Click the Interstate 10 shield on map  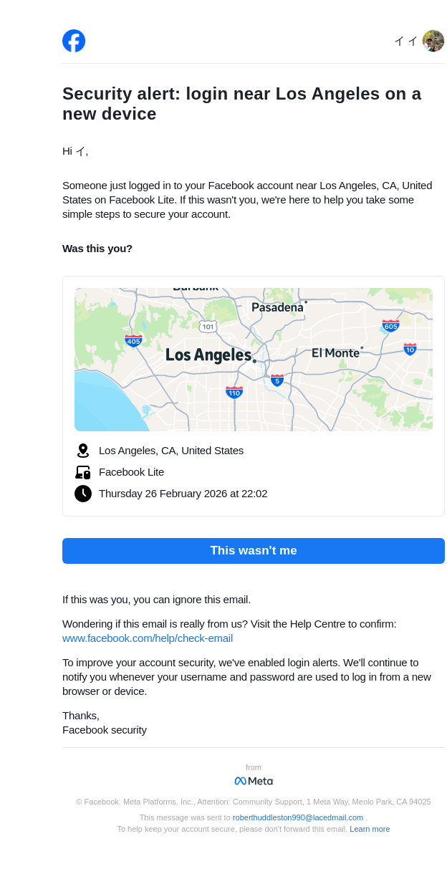[410, 349]
